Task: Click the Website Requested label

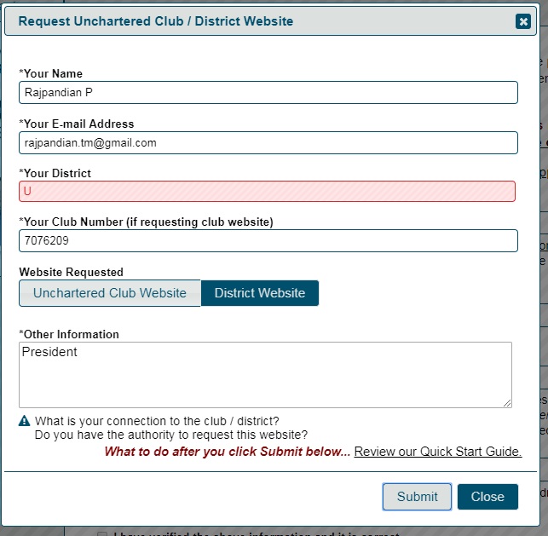Action: click(71, 272)
